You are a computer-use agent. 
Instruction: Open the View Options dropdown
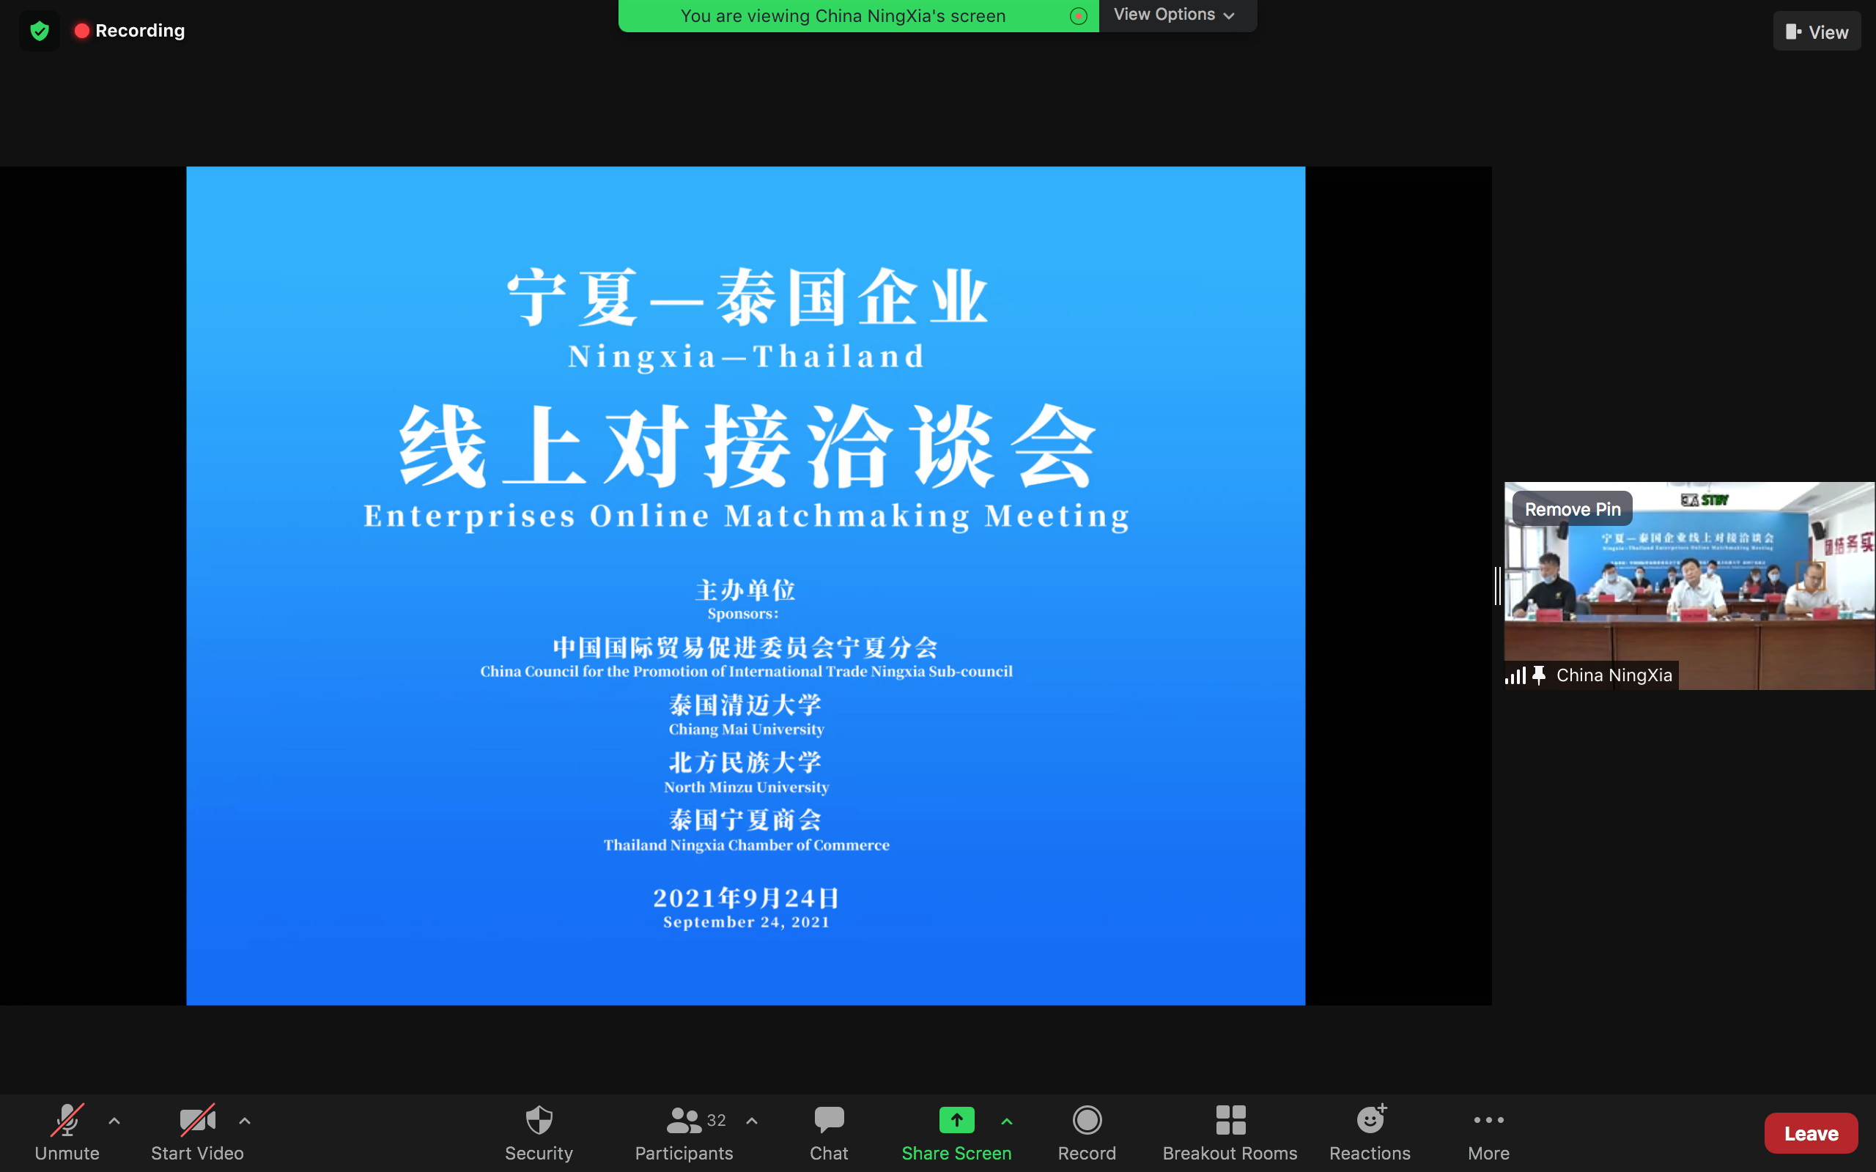[1175, 15]
